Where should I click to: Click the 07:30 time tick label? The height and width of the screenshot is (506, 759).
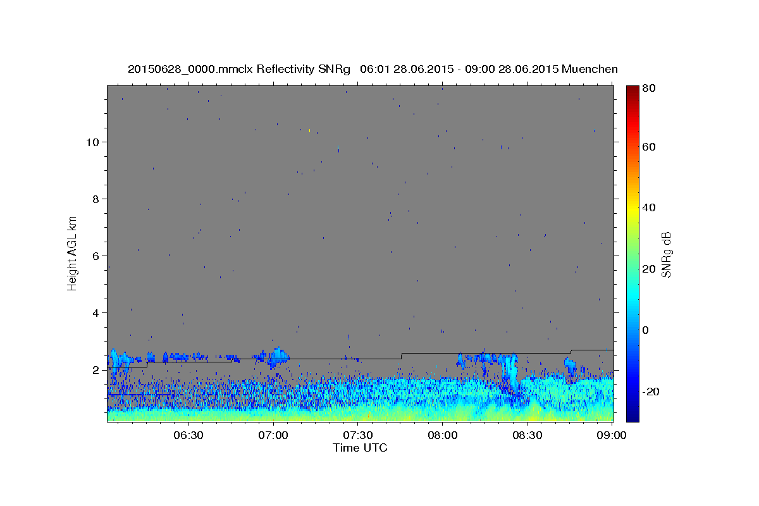click(x=358, y=435)
